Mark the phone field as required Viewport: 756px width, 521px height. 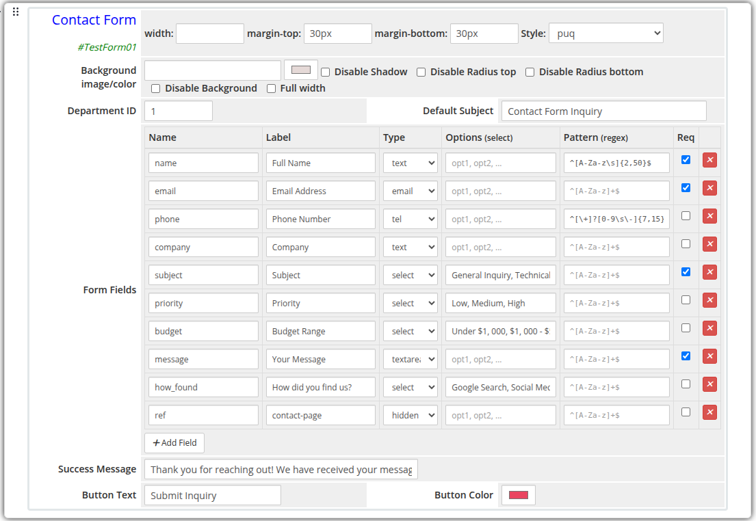[686, 215]
